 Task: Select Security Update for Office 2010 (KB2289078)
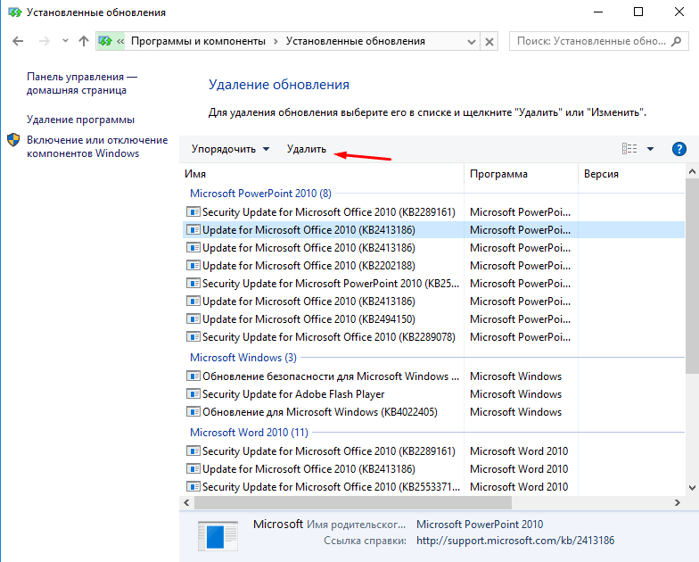[x=433, y=337]
